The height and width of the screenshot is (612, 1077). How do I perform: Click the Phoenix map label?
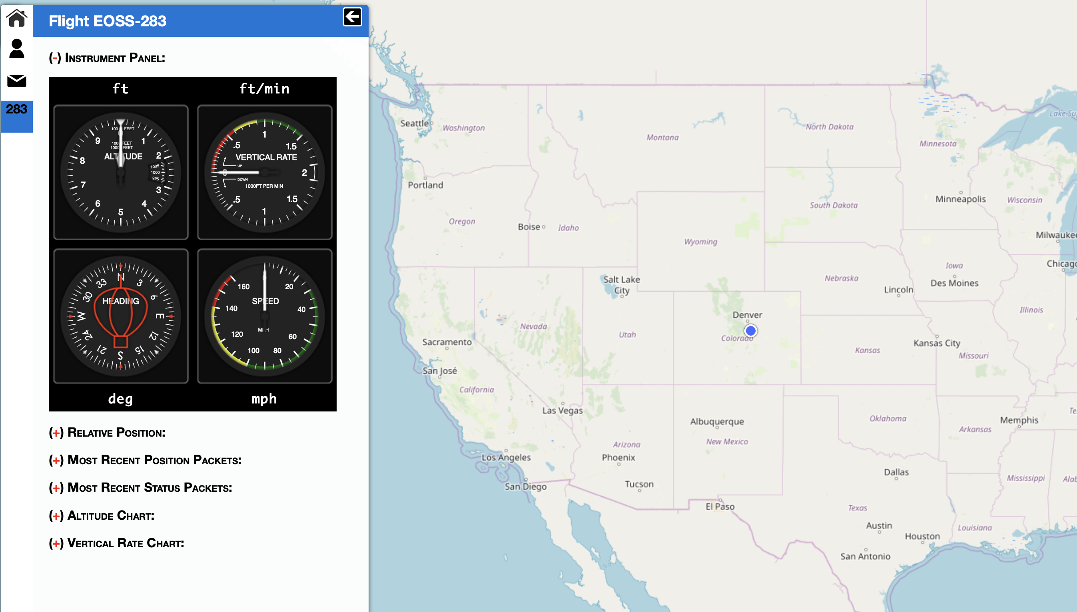(x=618, y=457)
